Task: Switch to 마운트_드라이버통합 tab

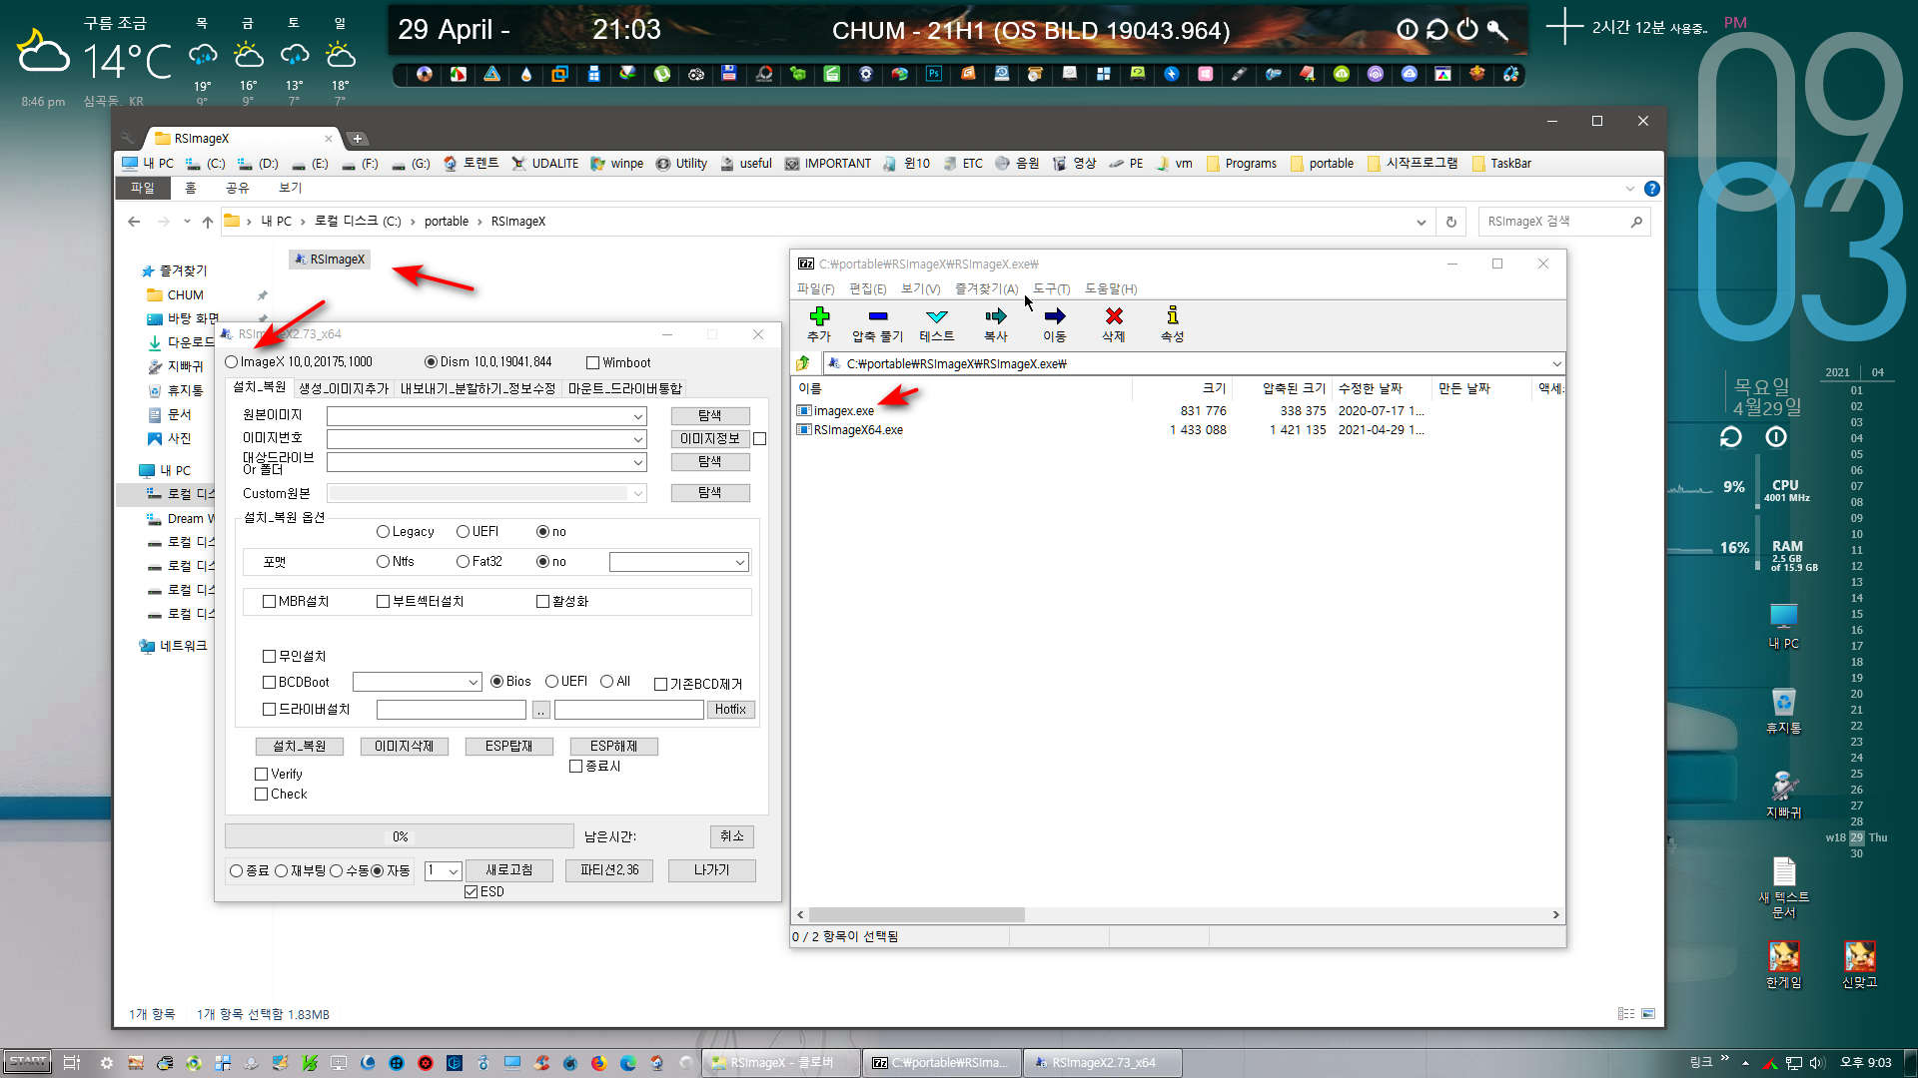Action: [625, 389]
